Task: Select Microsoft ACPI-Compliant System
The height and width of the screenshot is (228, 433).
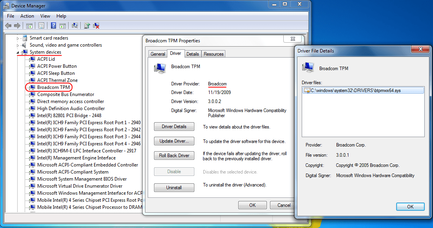Action: (72, 172)
